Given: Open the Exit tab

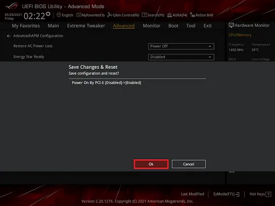Looking at the screenshot, I should [x=207, y=26].
